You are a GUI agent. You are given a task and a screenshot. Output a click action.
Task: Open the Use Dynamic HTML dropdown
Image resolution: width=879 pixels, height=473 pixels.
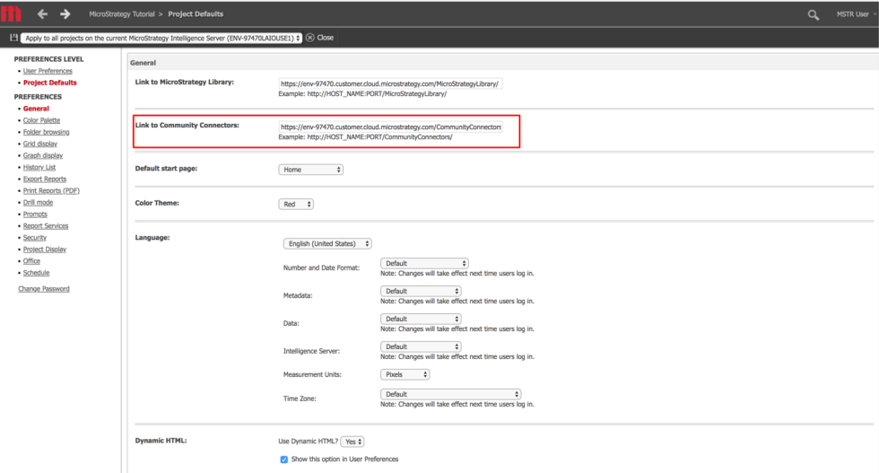(352, 442)
